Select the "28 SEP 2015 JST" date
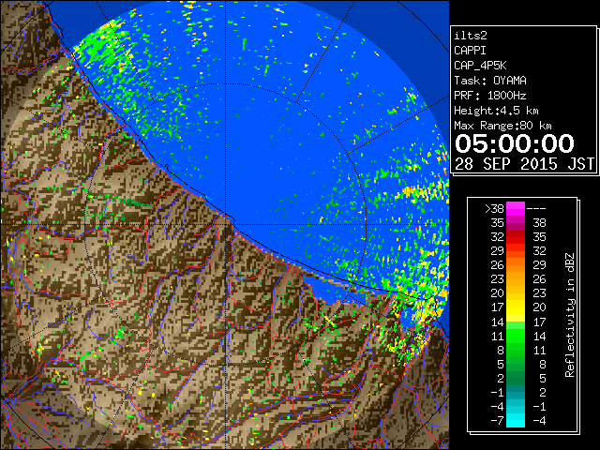Viewport: 600px width, 450px height. pos(524,164)
